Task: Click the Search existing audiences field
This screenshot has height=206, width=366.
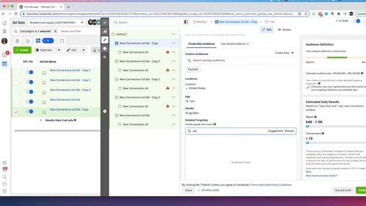Action: point(241,60)
